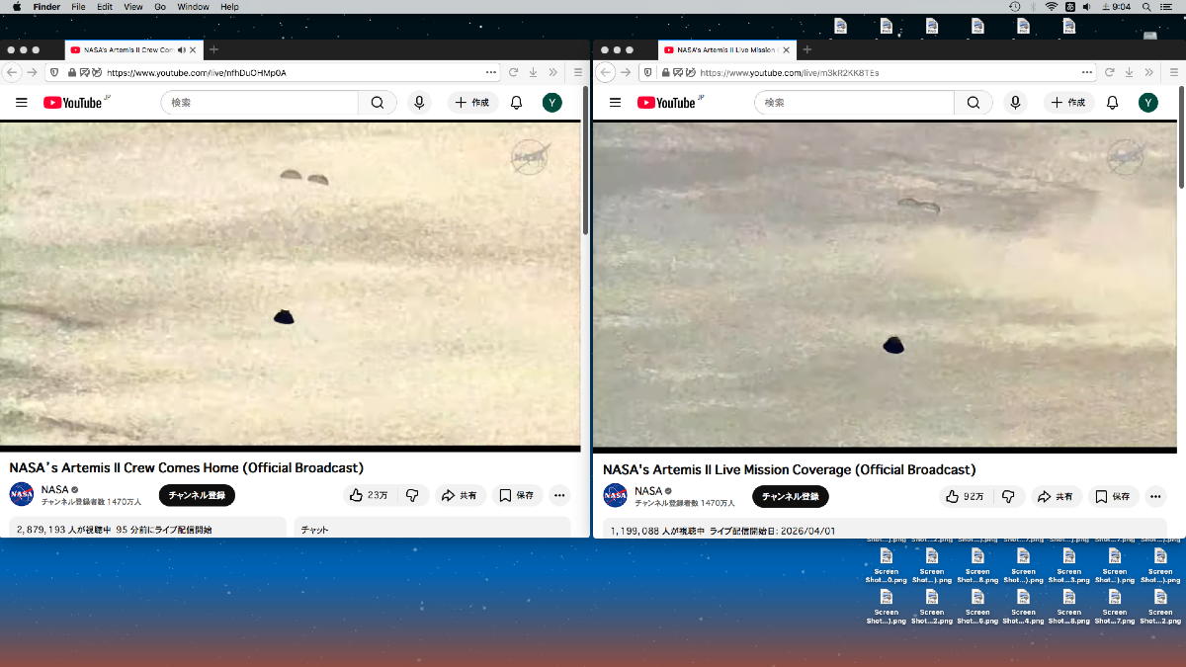
Task: Click NASA channel avatar in right window
Action: click(x=615, y=495)
